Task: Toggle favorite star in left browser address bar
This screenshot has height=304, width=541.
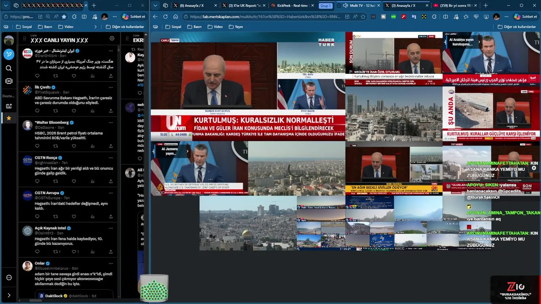Action: point(64,16)
